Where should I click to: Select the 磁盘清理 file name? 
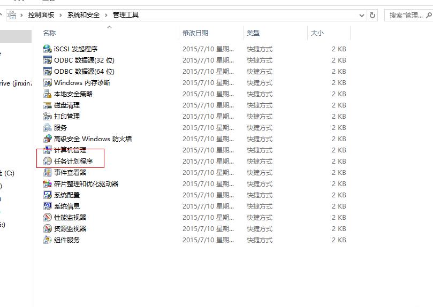67,105
